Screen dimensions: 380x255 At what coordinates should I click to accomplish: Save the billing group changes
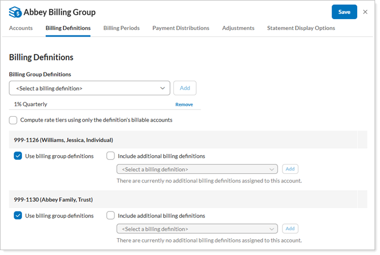pos(344,12)
